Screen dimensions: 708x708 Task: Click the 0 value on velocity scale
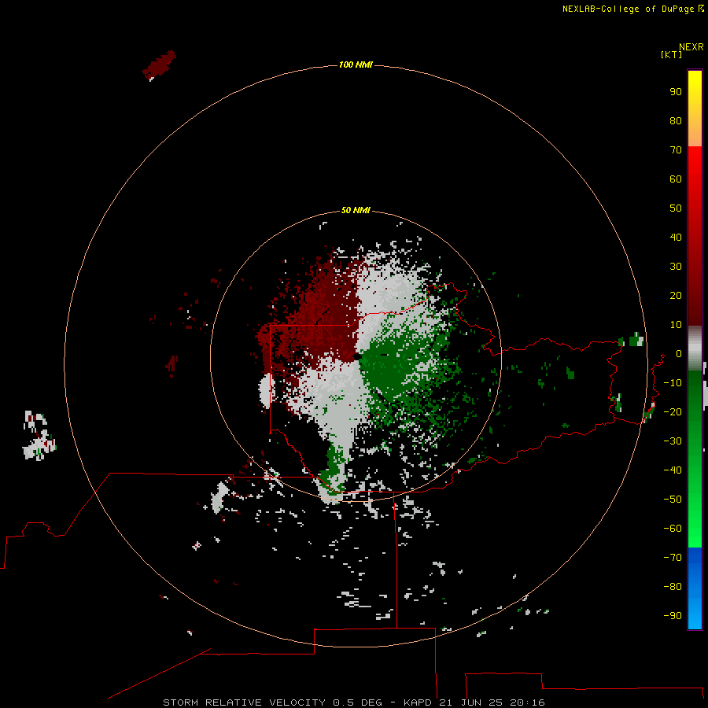pos(679,353)
